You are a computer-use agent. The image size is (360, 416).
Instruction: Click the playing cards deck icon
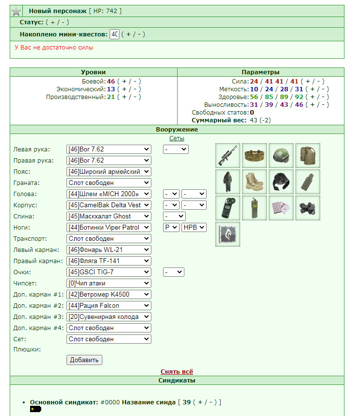click(281, 208)
